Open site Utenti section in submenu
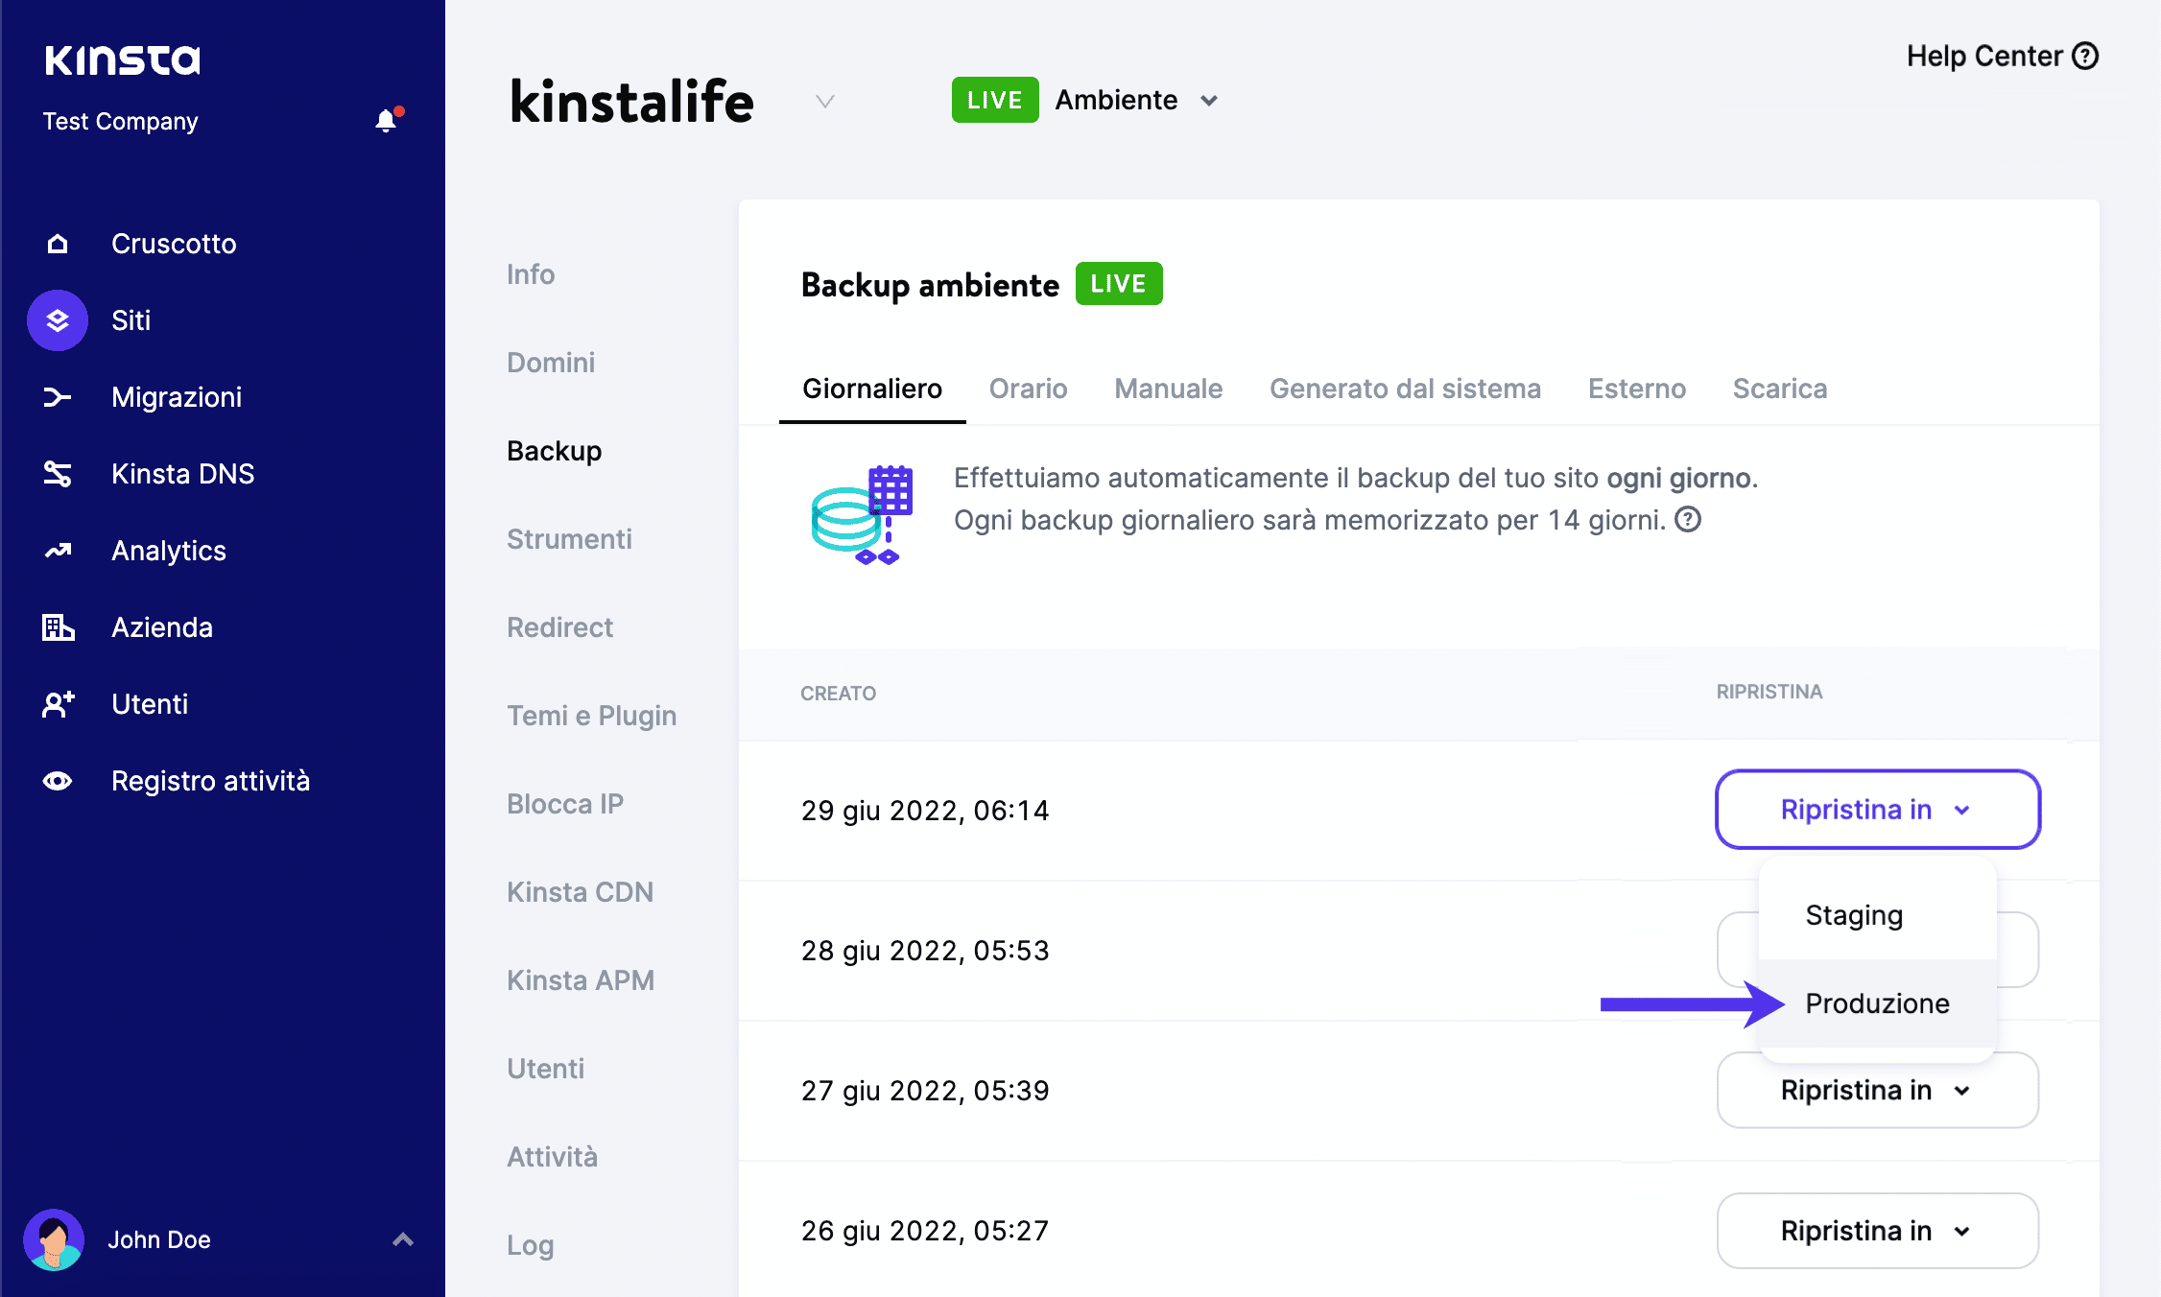Screen dimensions: 2161x1297 click(x=545, y=1069)
